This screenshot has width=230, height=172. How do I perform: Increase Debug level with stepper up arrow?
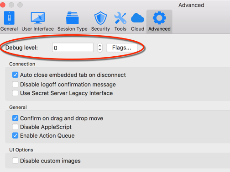100,46
